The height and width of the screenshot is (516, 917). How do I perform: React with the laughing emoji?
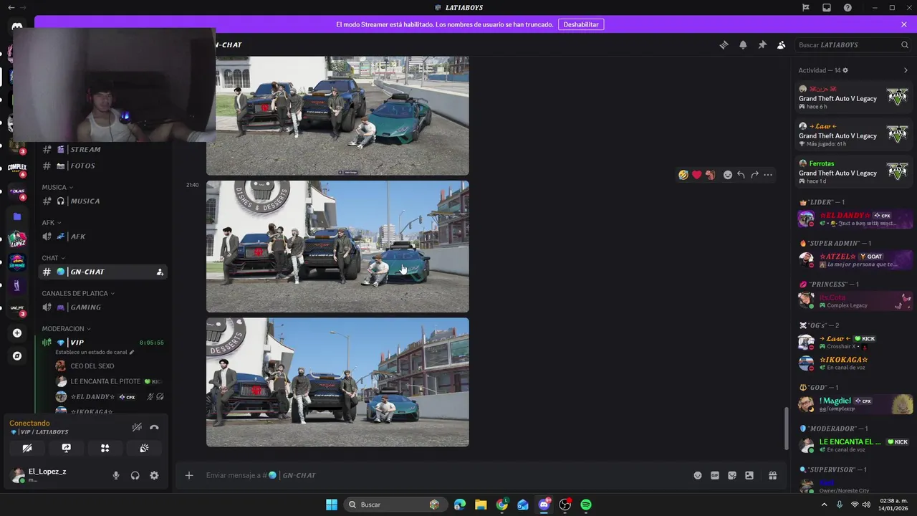click(x=683, y=175)
